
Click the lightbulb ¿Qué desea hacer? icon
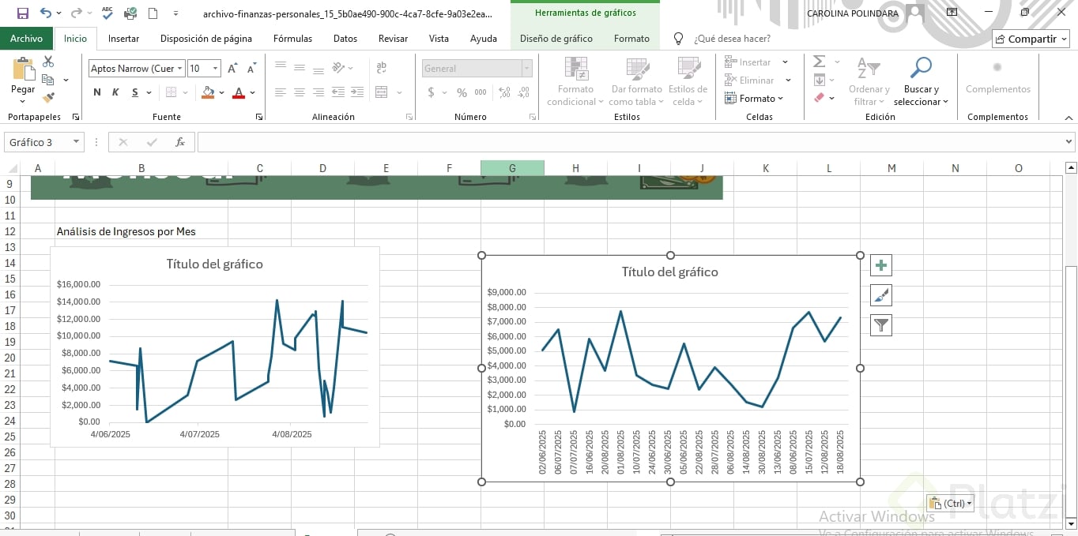tap(678, 39)
